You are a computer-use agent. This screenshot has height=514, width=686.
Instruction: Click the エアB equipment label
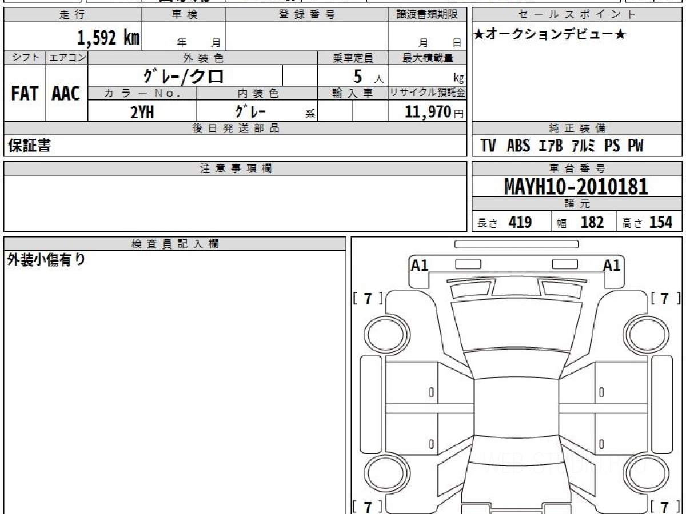tap(551, 146)
